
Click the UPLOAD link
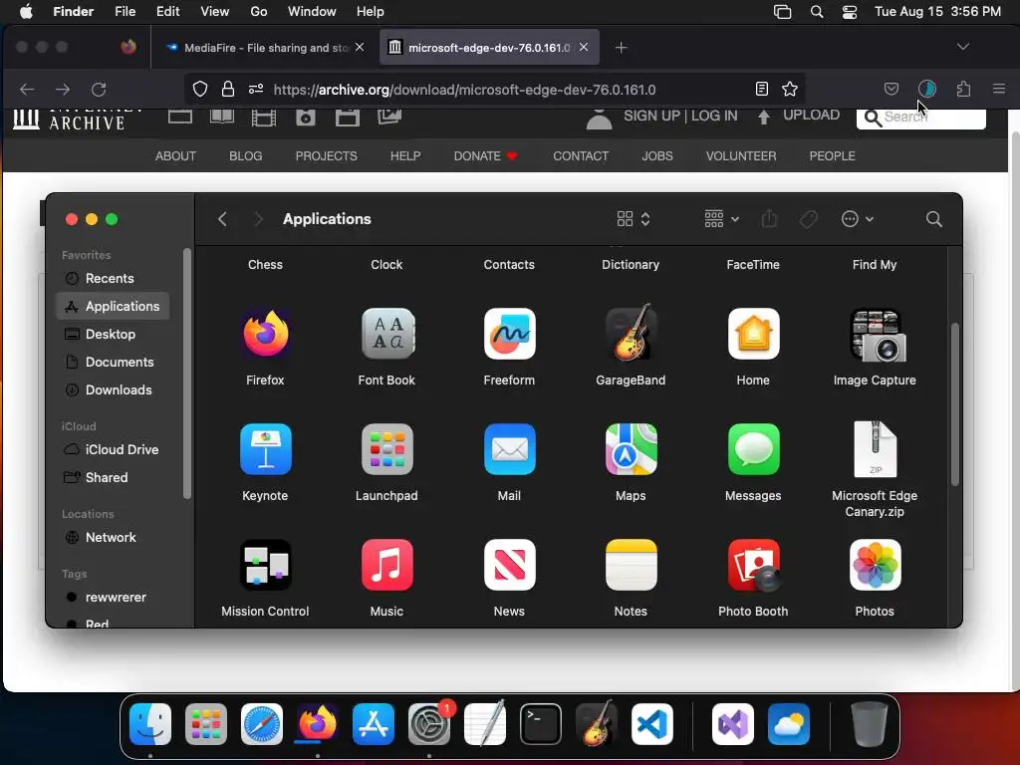point(811,116)
